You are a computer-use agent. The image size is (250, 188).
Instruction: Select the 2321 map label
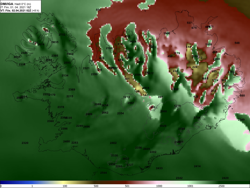tap(86, 68)
